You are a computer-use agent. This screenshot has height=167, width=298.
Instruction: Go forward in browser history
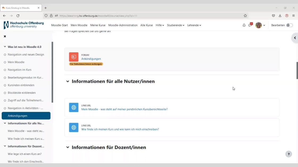click(11, 16)
